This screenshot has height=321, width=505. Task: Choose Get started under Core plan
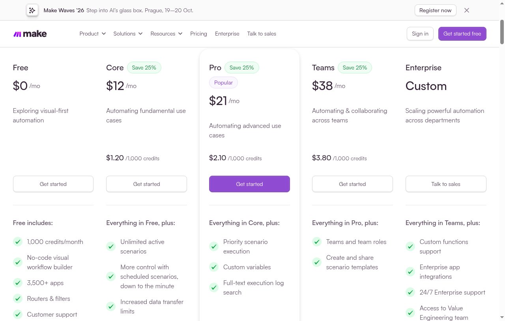(146, 184)
